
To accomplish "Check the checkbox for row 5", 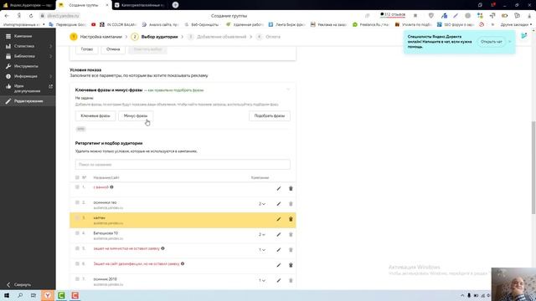I will pyautogui.click(x=77, y=248).
